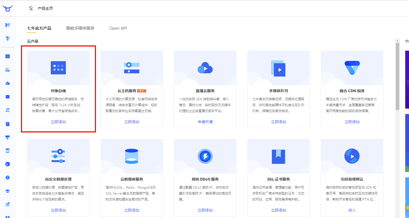Click the SSL 证书服务 card title
Screen dimensions: 409x218
pos(279,179)
